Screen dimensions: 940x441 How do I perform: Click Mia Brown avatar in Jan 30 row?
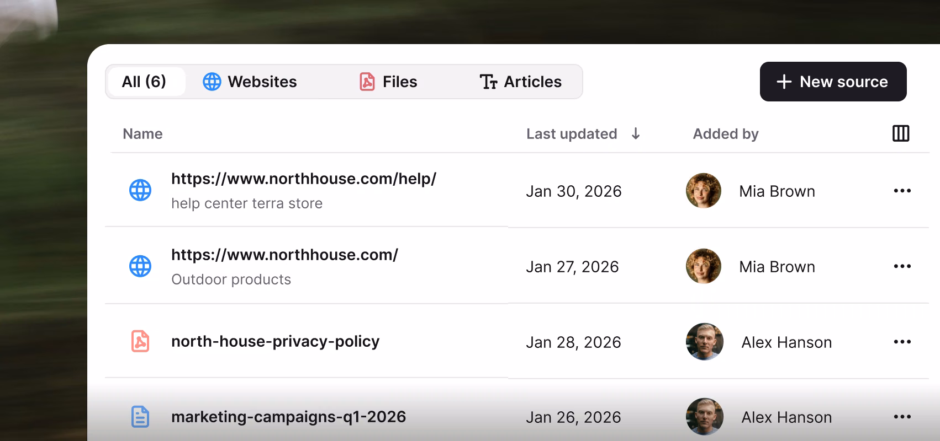click(x=704, y=191)
